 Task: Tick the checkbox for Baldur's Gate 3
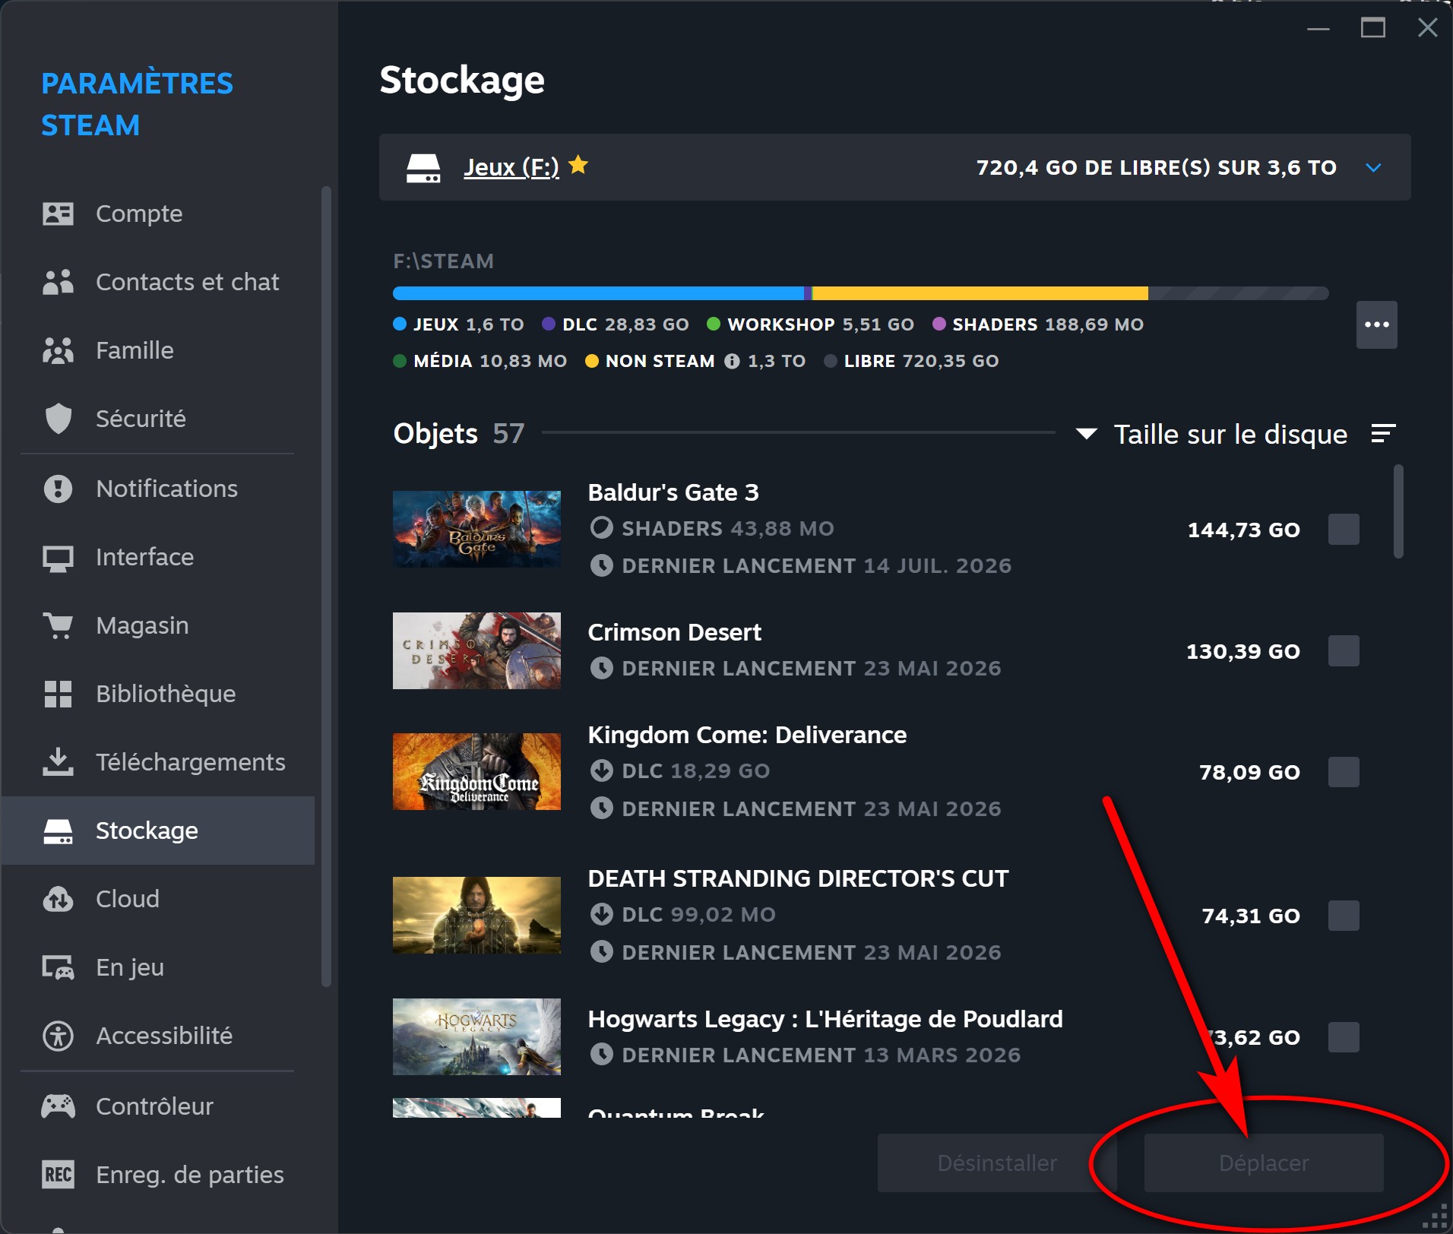coord(1344,529)
